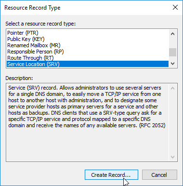The width and height of the screenshot is (183, 186).
Task: Click the Description box scrollbar track
Action: pyautogui.click(x=173, y=122)
